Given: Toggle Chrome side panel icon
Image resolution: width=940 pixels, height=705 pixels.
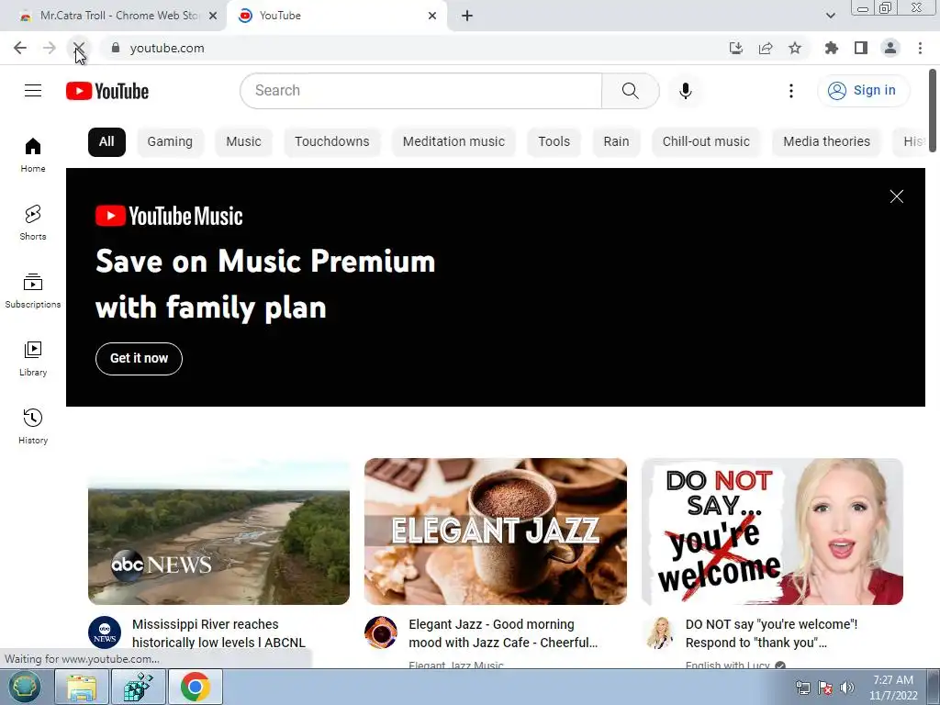Looking at the screenshot, I should pos(861,48).
